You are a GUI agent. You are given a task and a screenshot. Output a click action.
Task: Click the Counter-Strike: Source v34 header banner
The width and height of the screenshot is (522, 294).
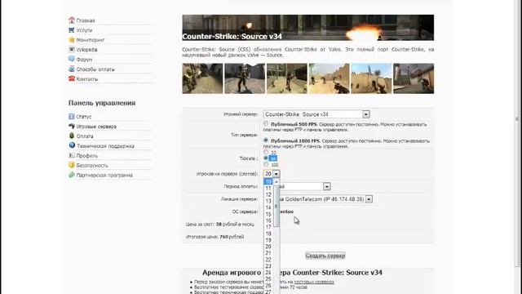(x=308, y=28)
